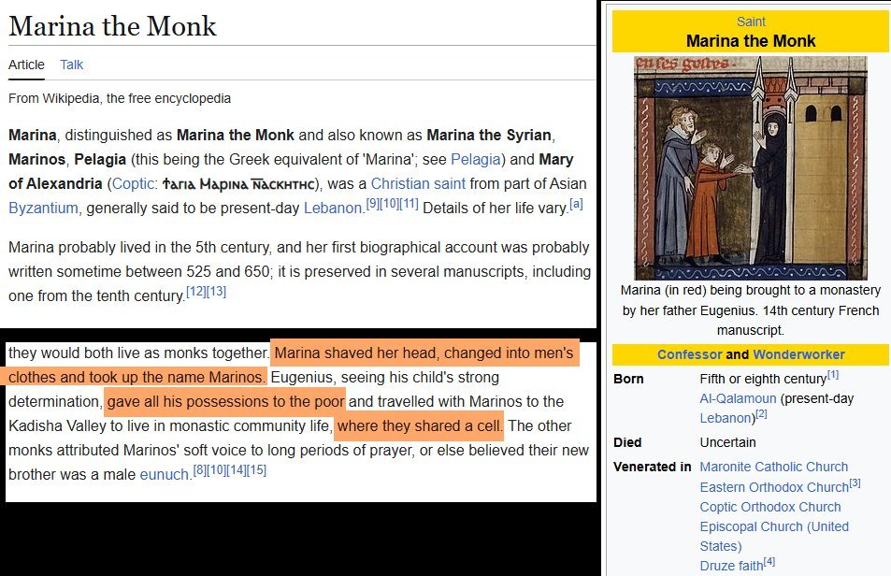Click the Christian saint link
The image size is (891, 576).
click(418, 183)
